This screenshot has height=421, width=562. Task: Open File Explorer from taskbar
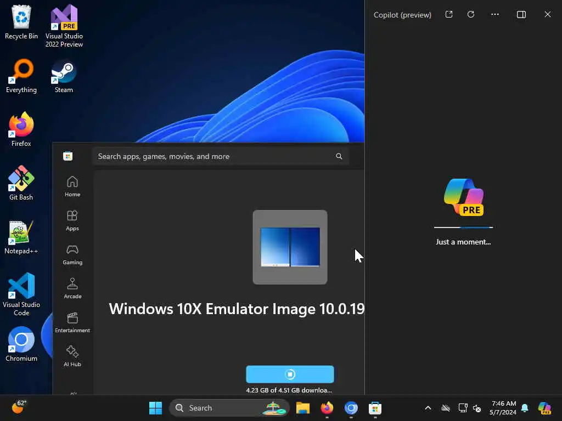303,408
